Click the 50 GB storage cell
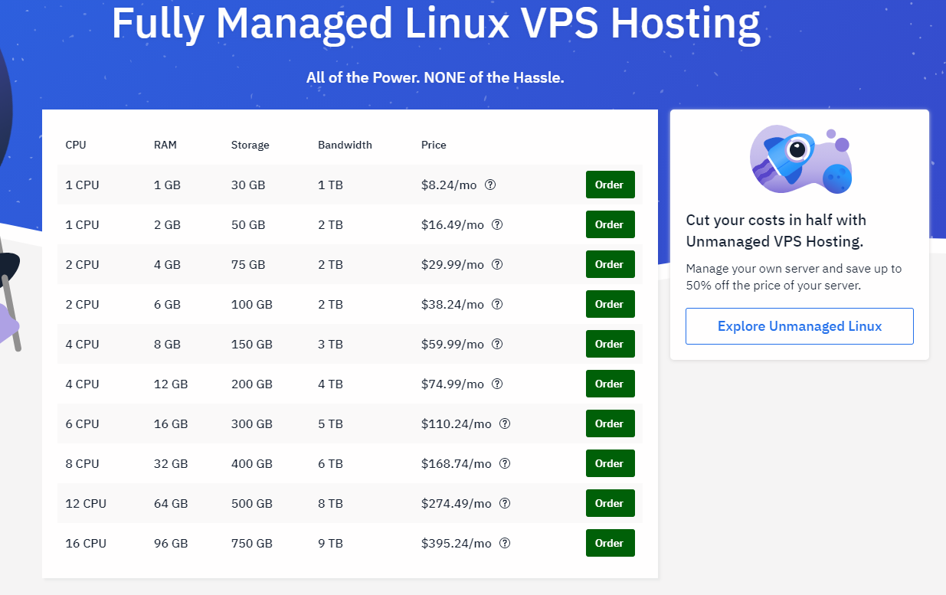 point(248,224)
